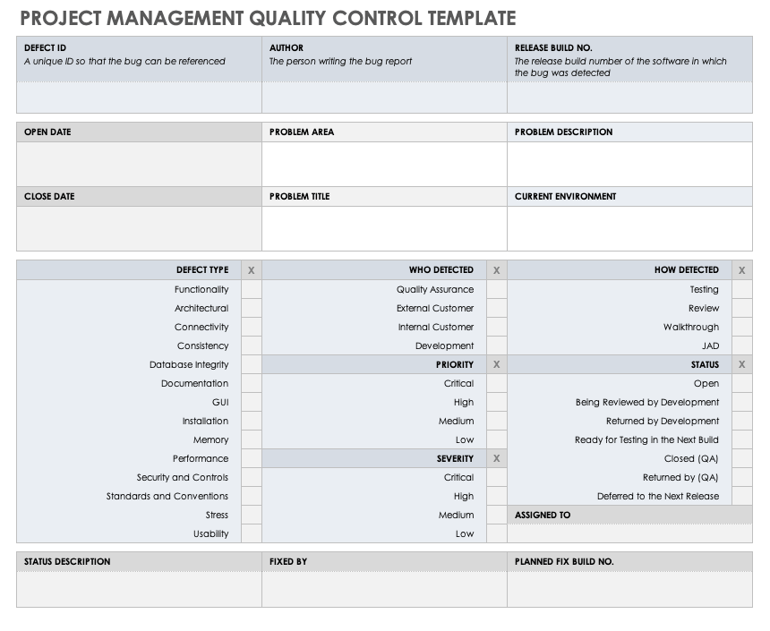
Task: Tick the GUI defect type checkbox
Action: [x=251, y=402]
